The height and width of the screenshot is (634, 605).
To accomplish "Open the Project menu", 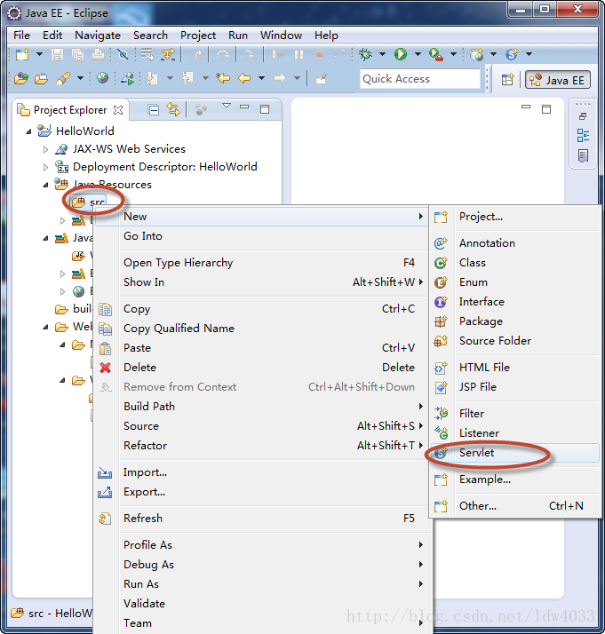I will point(198,36).
